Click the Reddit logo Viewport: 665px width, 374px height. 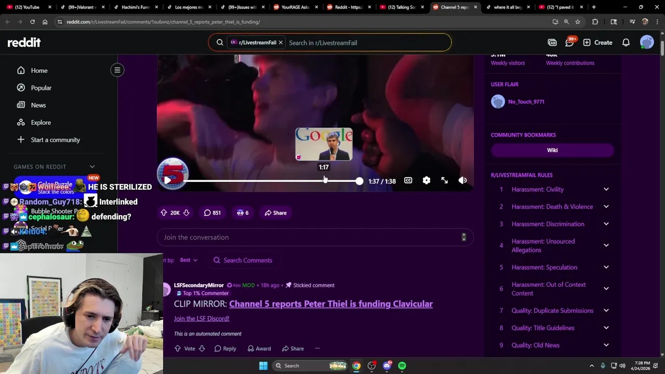pyautogui.click(x=24, y=43)
